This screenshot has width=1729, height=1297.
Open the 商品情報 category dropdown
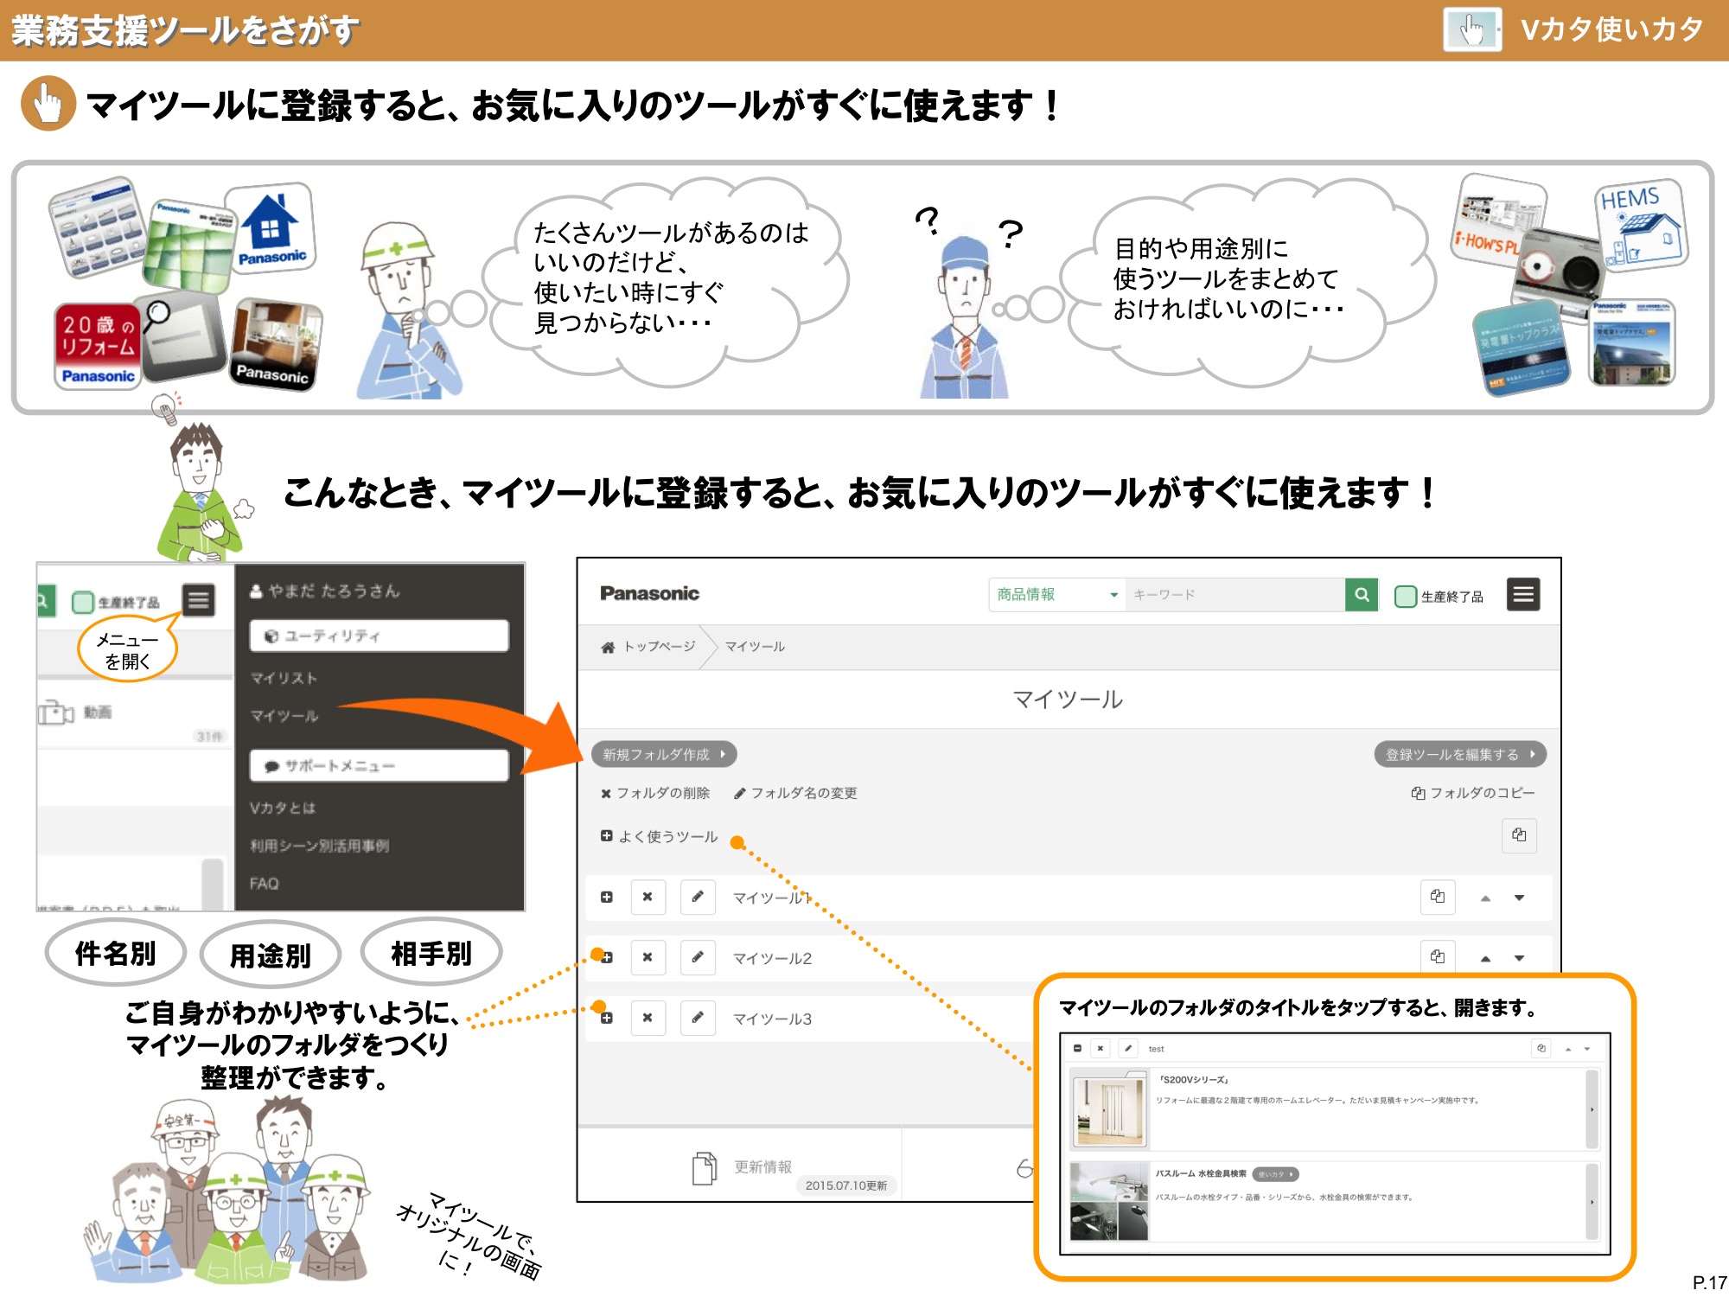1056,594
